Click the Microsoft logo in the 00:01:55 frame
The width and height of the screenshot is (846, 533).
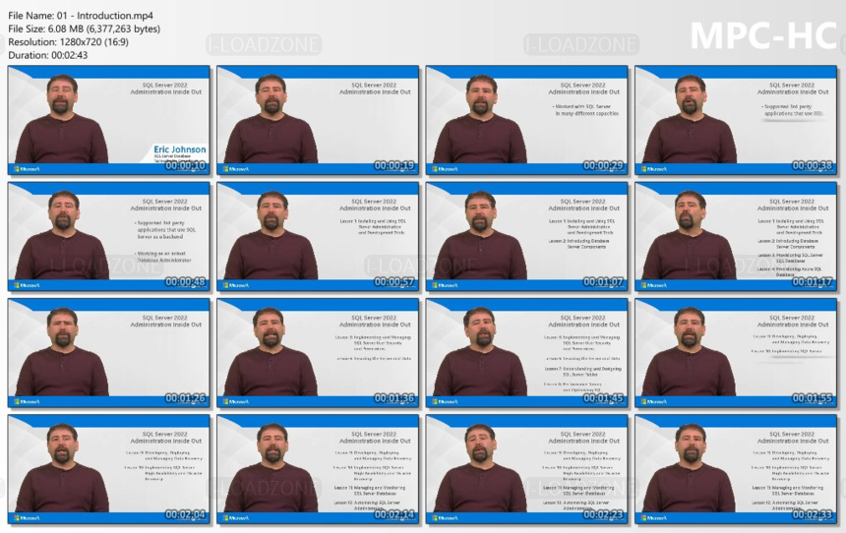pos(653,401)
